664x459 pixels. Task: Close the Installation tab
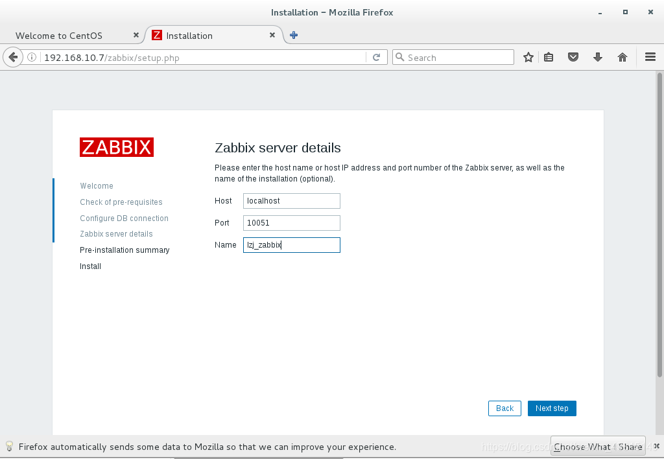click(x=272, y=35)
